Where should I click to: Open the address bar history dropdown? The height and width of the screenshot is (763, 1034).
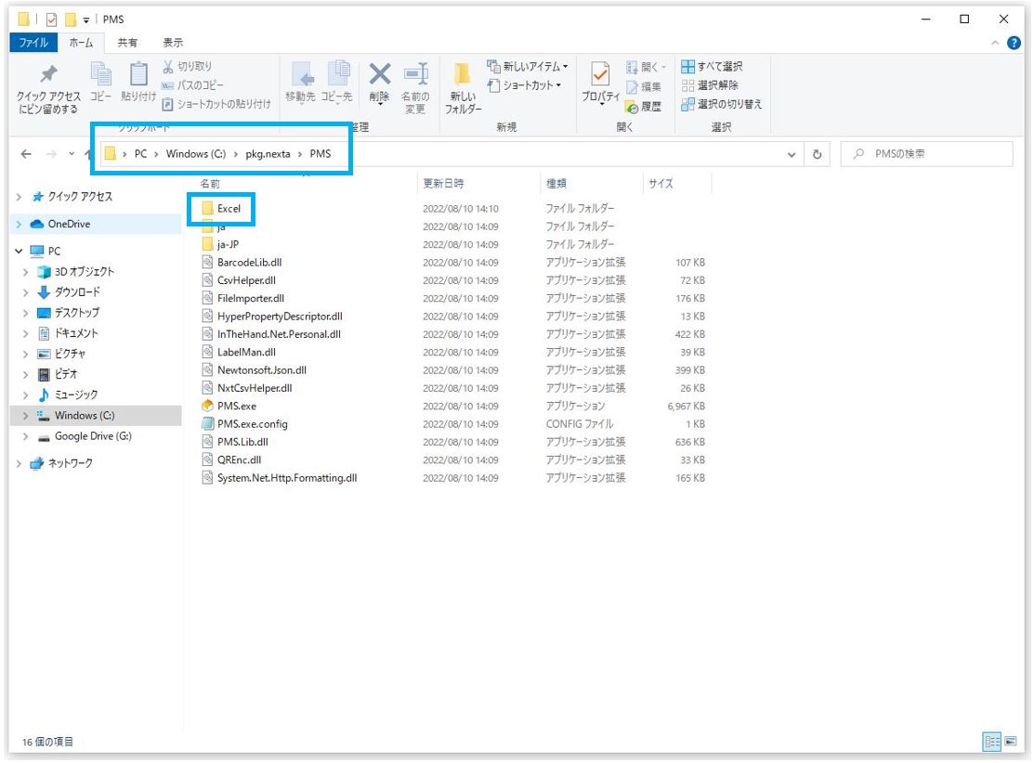click(792, 154)
